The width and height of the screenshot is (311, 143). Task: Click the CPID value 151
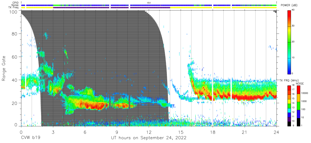(x=149, y=3)
